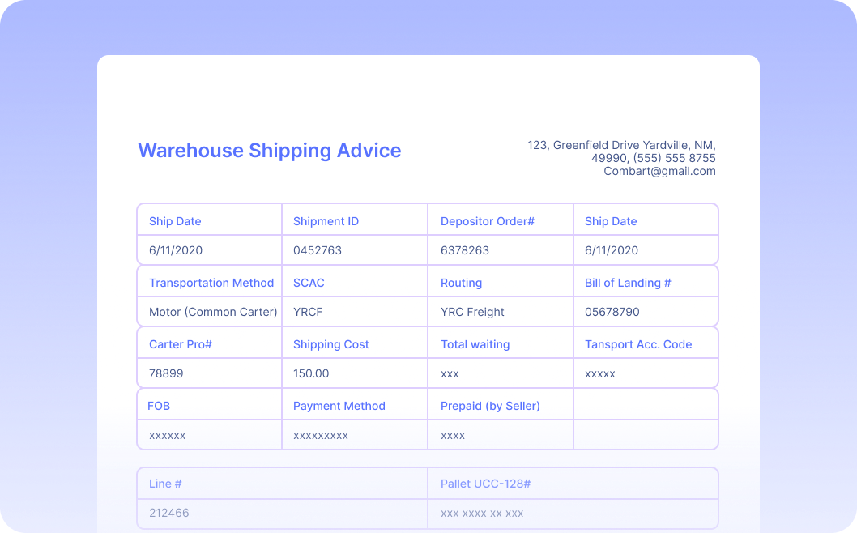This screenshot has width=857, height=533.
Task: Select the Motor (Common Carter) cell
Action: coord(209,312)
